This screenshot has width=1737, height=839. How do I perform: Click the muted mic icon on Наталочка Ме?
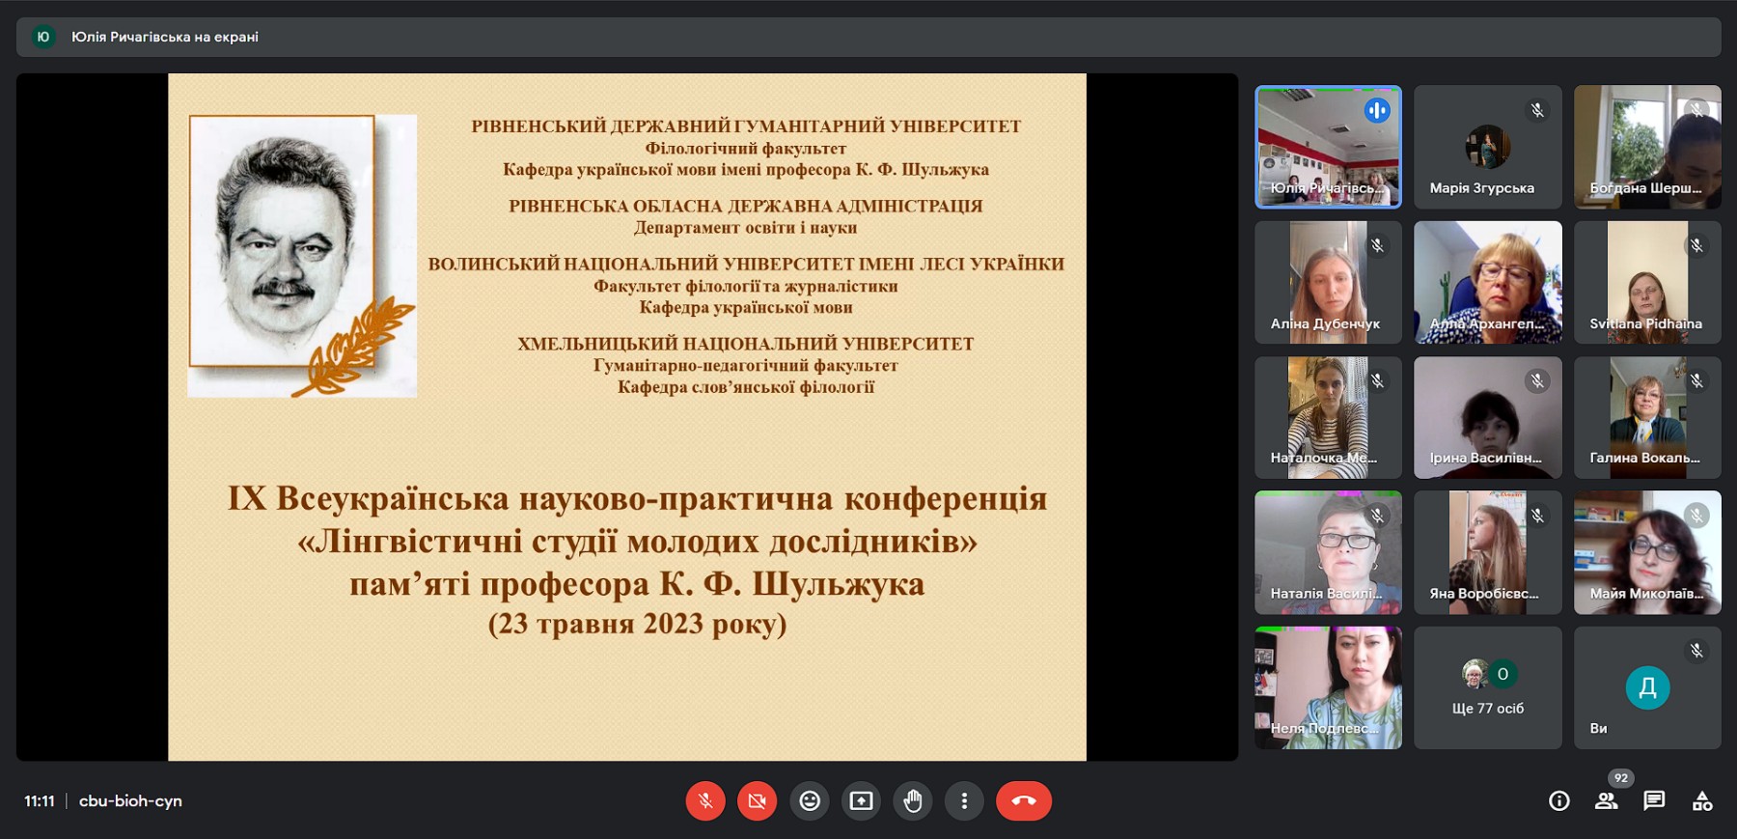(1377, 380)
